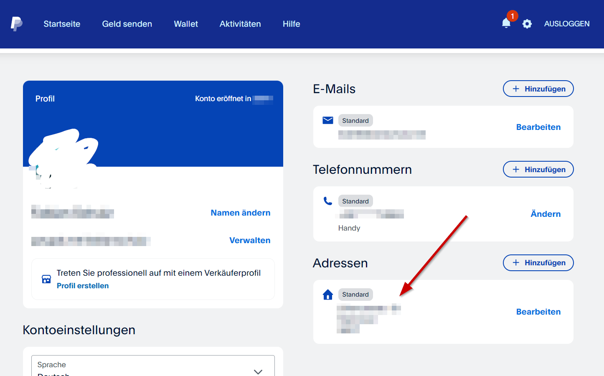Click the Handy label under phone number
604x376 pixels.
pyautogui.click(x=349, y=228)
